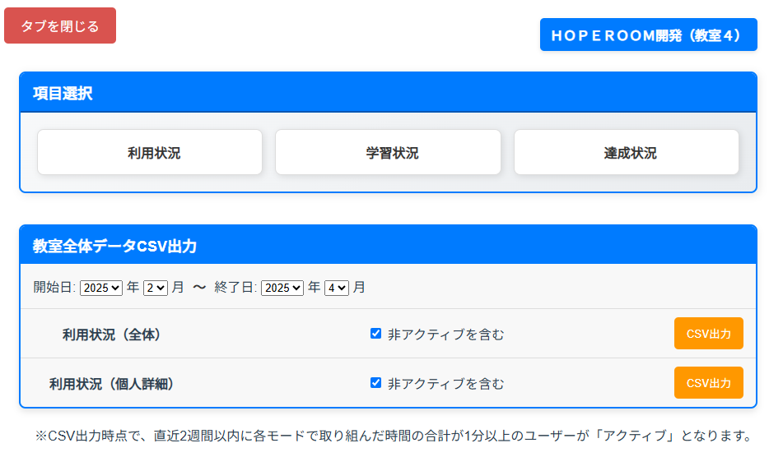Viewport: 769px width, 457px height.
Task: Select the 利用状況 item under 項目選択
Action: tap(150, 153)
